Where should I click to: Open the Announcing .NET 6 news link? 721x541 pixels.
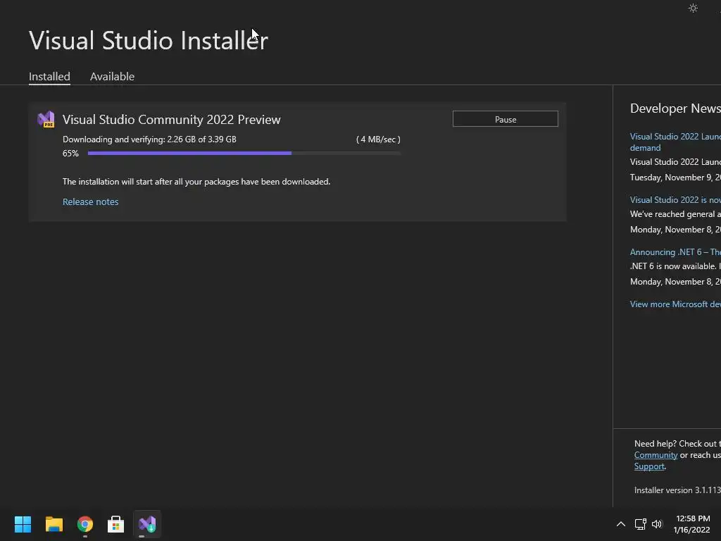(675, 251)
